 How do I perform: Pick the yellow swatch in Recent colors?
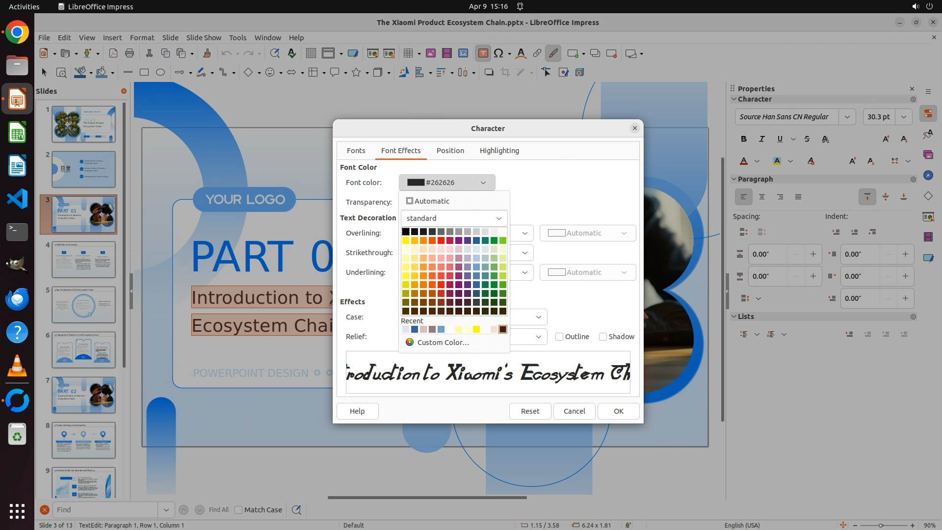click(476, 329)
